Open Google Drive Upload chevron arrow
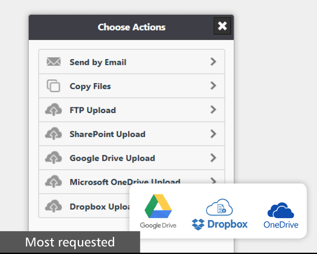Image resolution: width=317 pixels, height=254 pixels. [x=213, y=158]
